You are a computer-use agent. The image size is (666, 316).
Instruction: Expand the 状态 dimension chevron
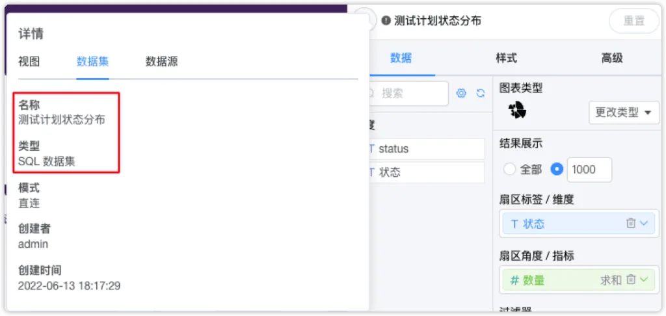tap(644, 224)
